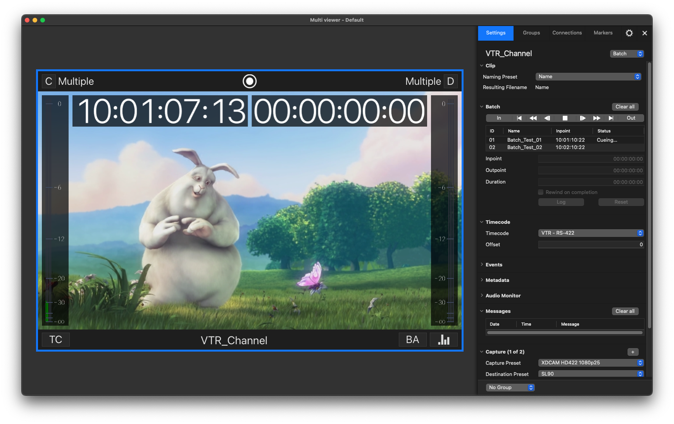Open the No Group dropdown
Image resolution: width=674 pixels, height=424 pixels.
510,388
